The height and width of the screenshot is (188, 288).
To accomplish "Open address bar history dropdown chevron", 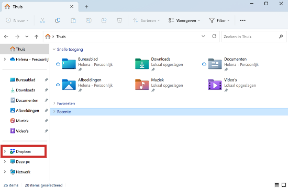I will [x=203, y=36].
